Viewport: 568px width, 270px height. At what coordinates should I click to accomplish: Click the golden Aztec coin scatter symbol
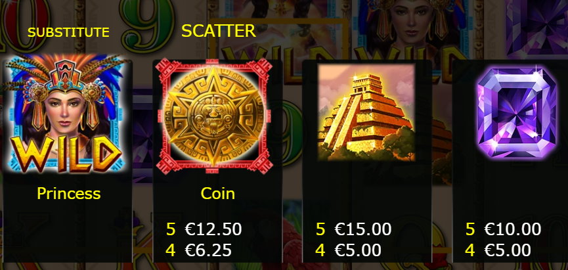214,116
